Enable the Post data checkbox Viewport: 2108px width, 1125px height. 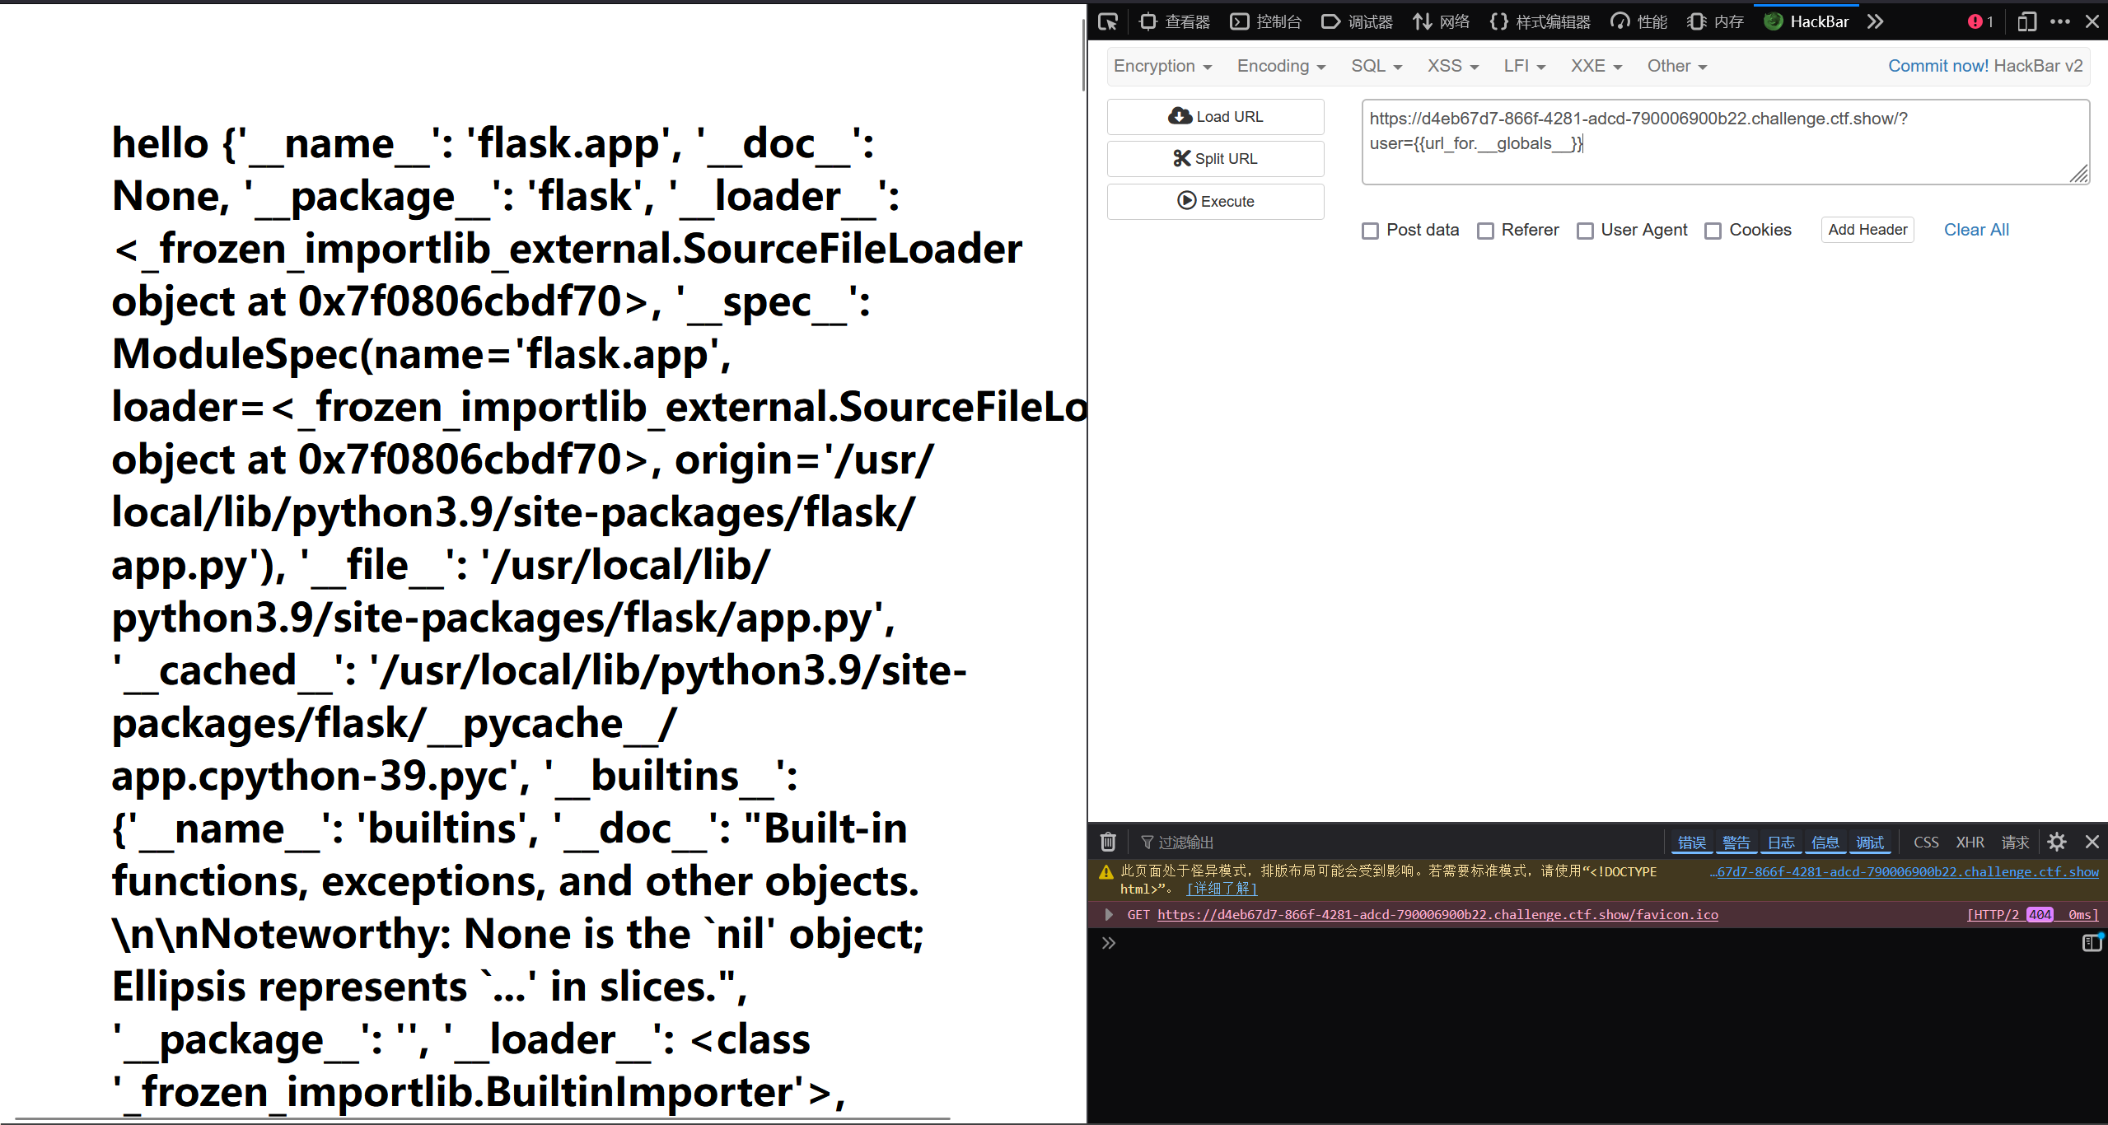click(x=1370, y=231)
